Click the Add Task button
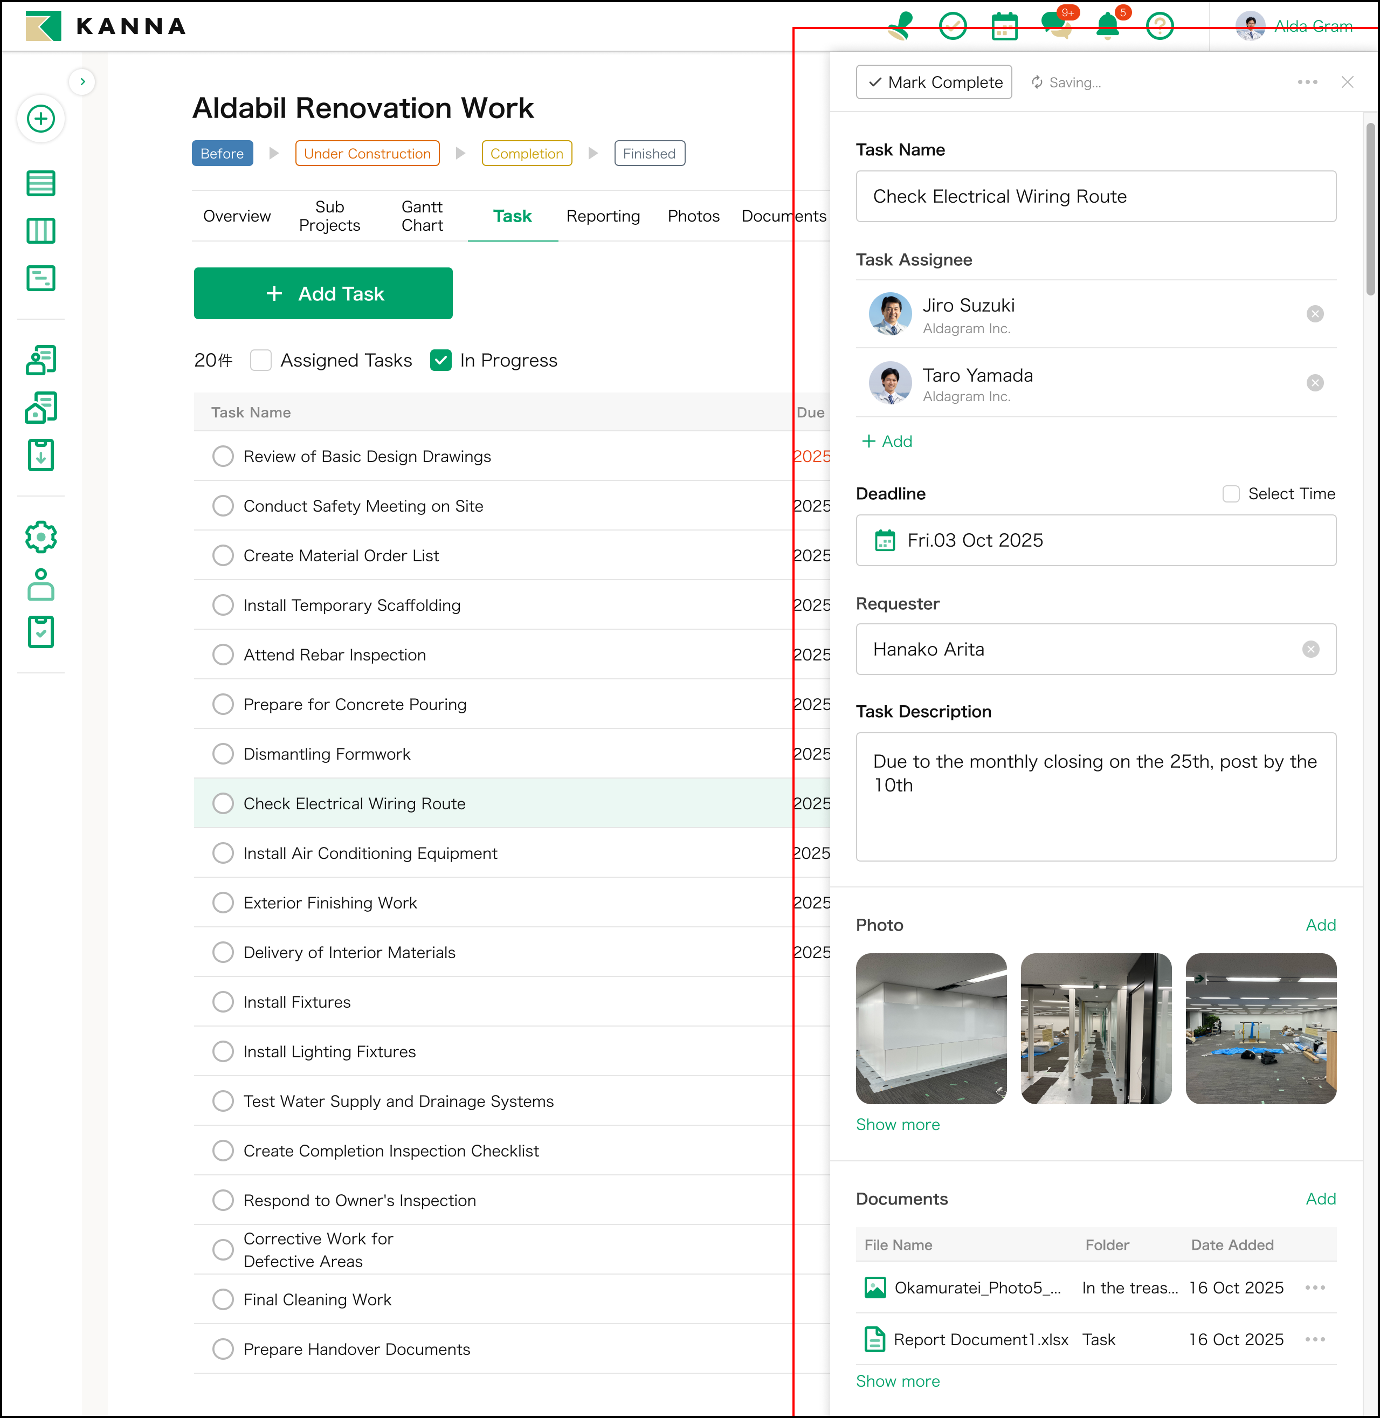 [x=323, y=293]
